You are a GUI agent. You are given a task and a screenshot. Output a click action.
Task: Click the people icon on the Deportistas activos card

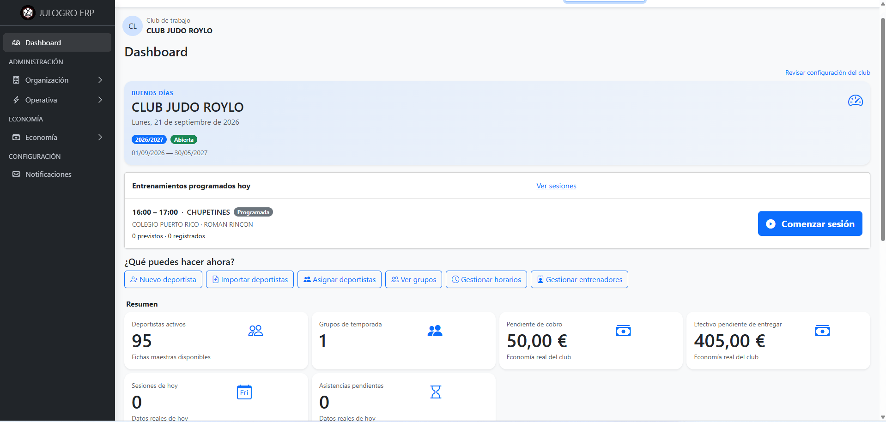coord(255,331)
